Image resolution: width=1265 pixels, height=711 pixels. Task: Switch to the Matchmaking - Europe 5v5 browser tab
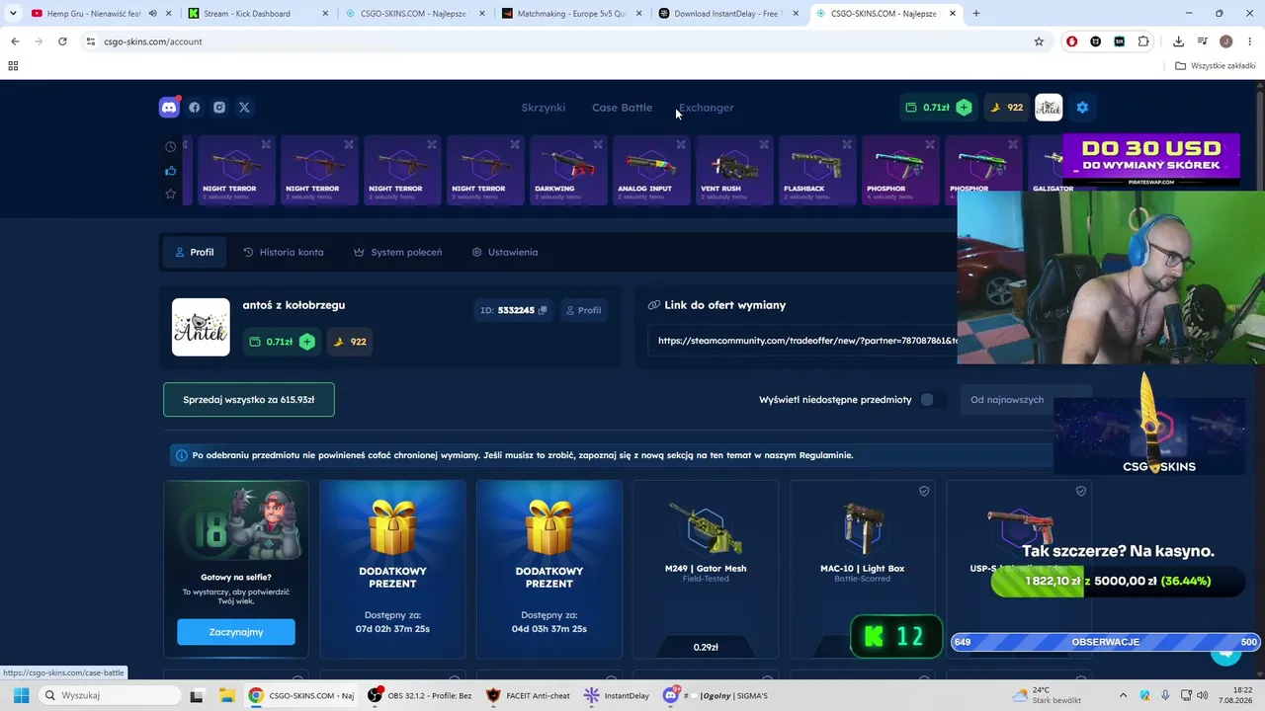[x=571, y=14]
